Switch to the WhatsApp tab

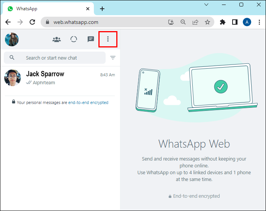click(x=48, y=9)
